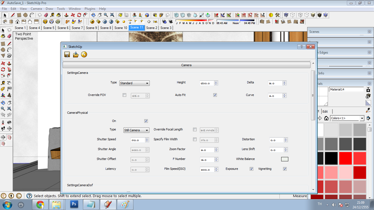Uncheck the Auto Fit checkbox
374x210 pixels.
pos(215,95)
